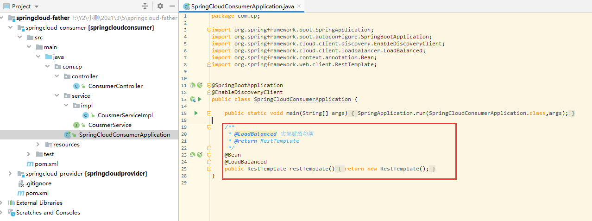Click the run arrow beside main method line 15
Image resolution: width=592 pixels, height=221 pixels.
click(x=196, y=113)
